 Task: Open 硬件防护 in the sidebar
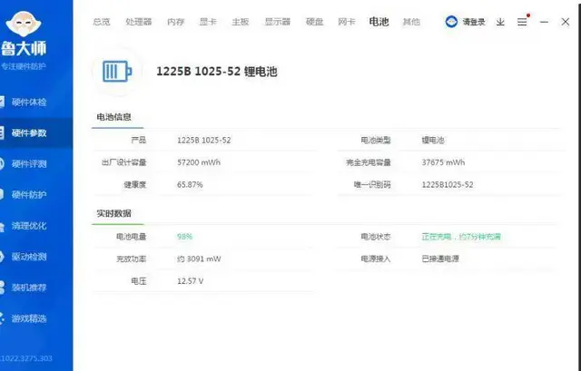[x=29, y=195]
